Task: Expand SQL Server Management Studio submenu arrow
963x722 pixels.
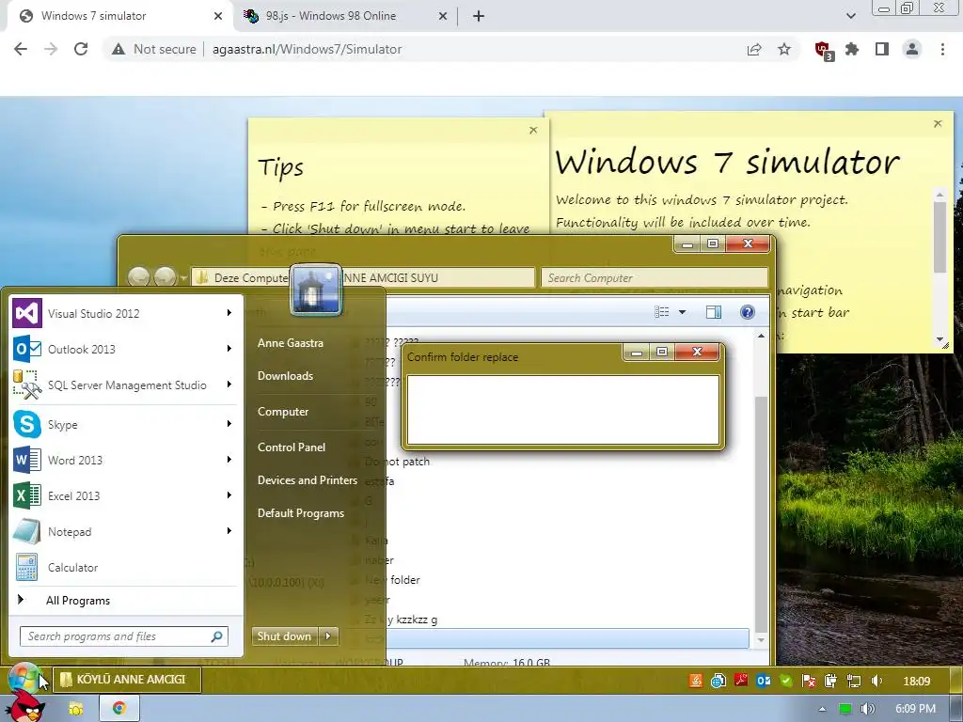Action: coord(229,385)
